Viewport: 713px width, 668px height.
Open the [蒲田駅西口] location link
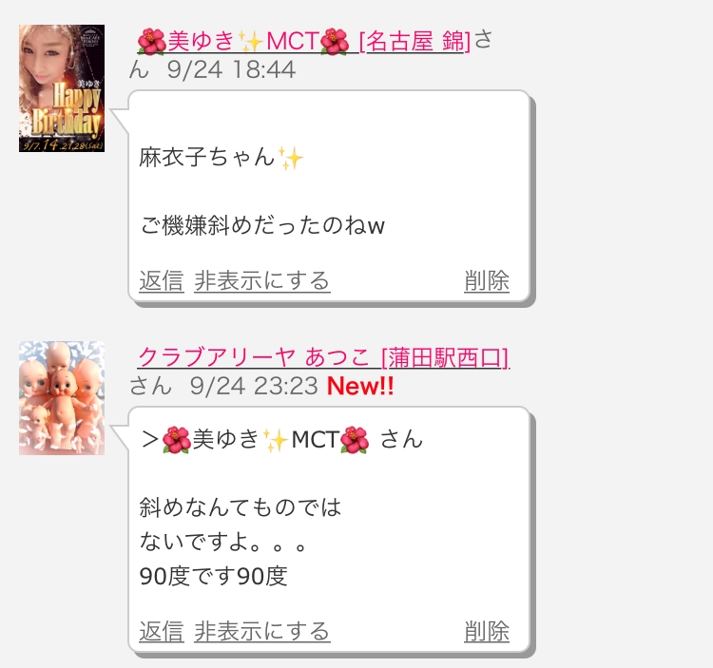pos(445,356)
